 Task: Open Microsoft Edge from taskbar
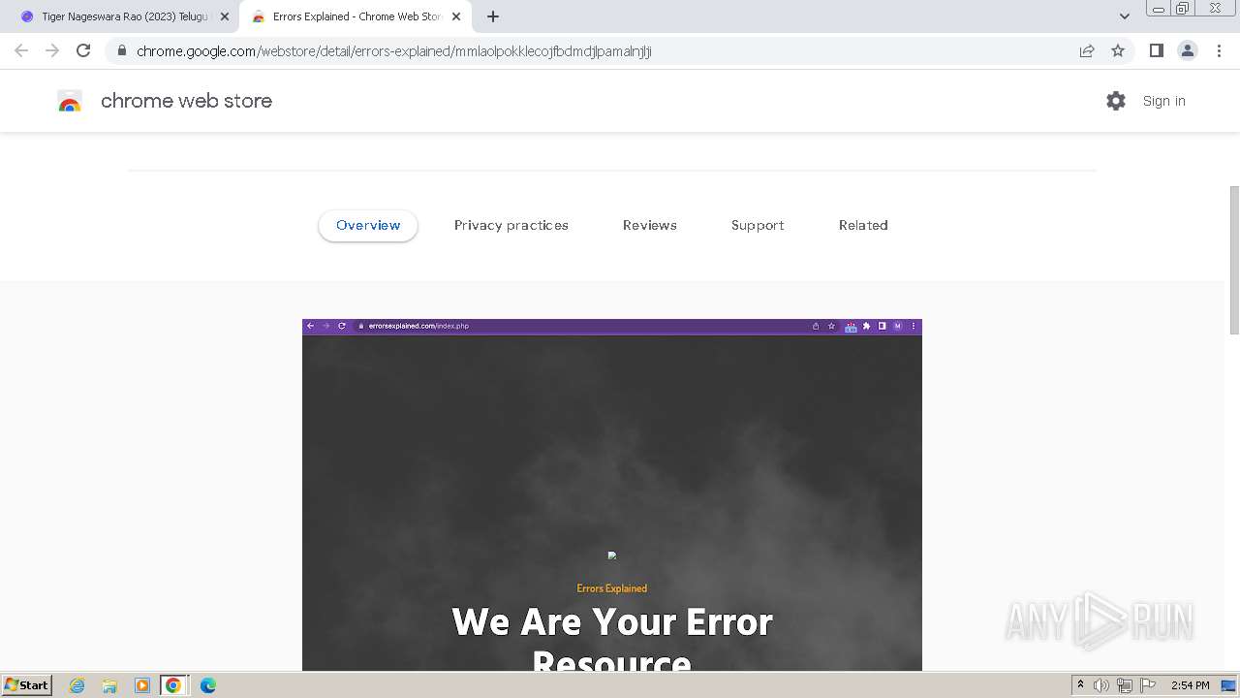point(207,685)
